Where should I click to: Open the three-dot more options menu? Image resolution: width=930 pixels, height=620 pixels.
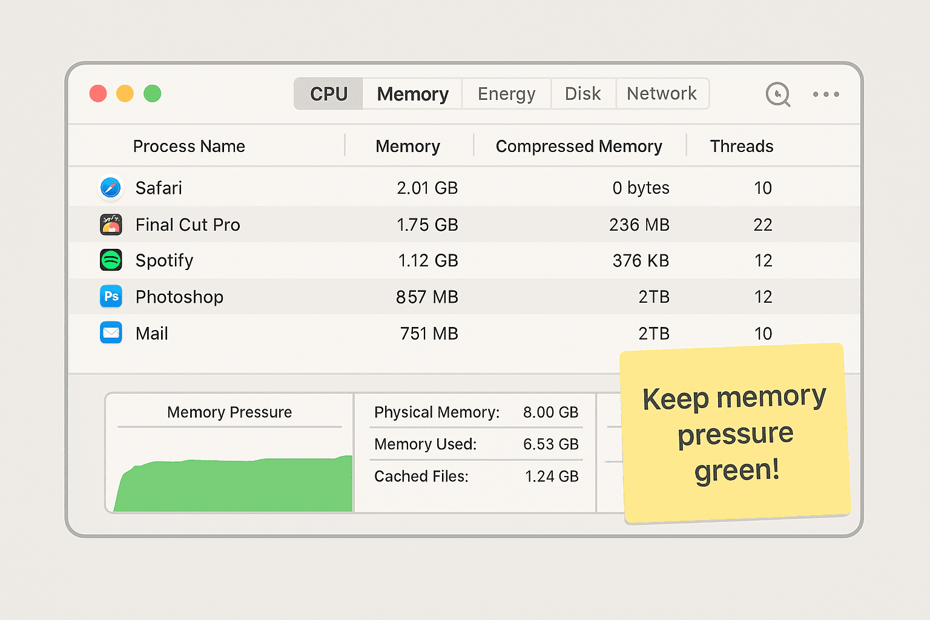click(826, 94)
